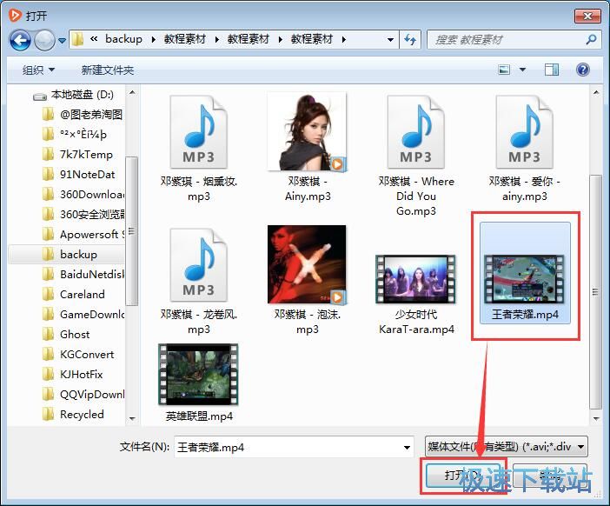This screenshot has height=506, width=610.
Task: Click the first 教程素材 breadcrumb segment
Action: [185, 39]
